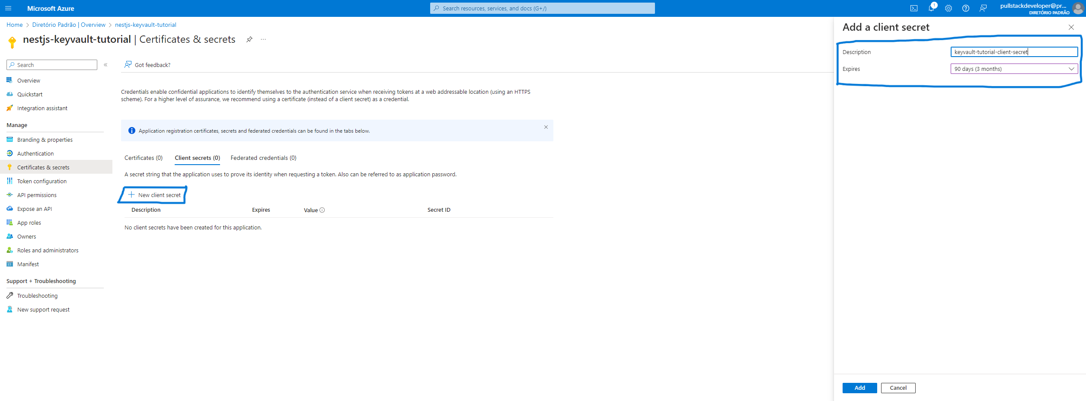Click the Secret ID column header

[x=439, y=210]
